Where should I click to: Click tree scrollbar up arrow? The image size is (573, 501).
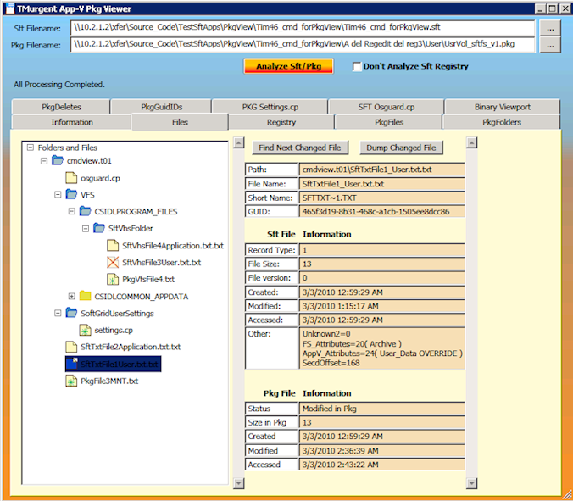click(x=239, y=142)
